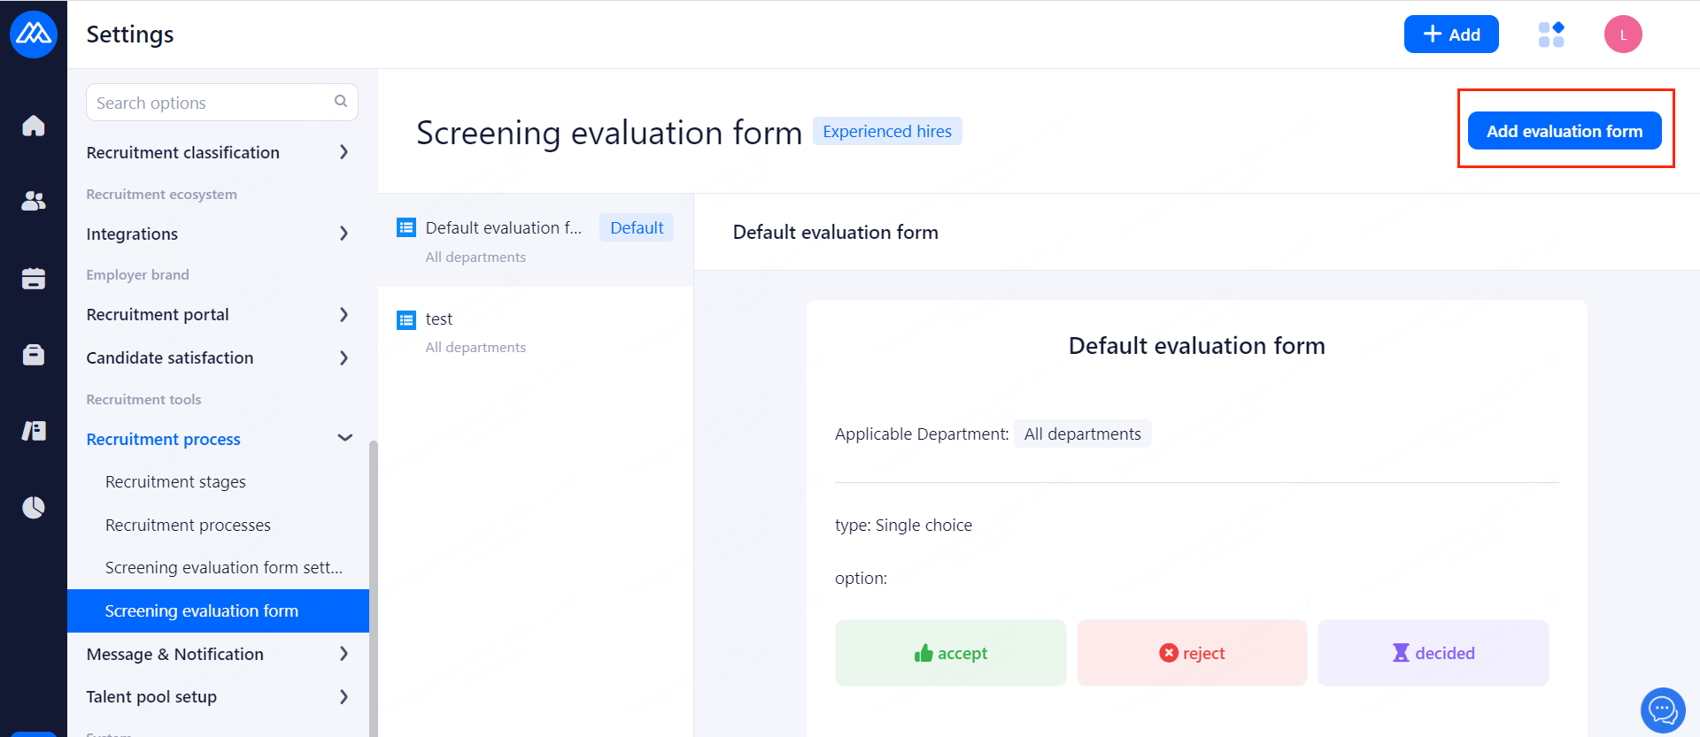Select the accept option
The height and width of the screenshot is (737, 1700).
[950, 653]
